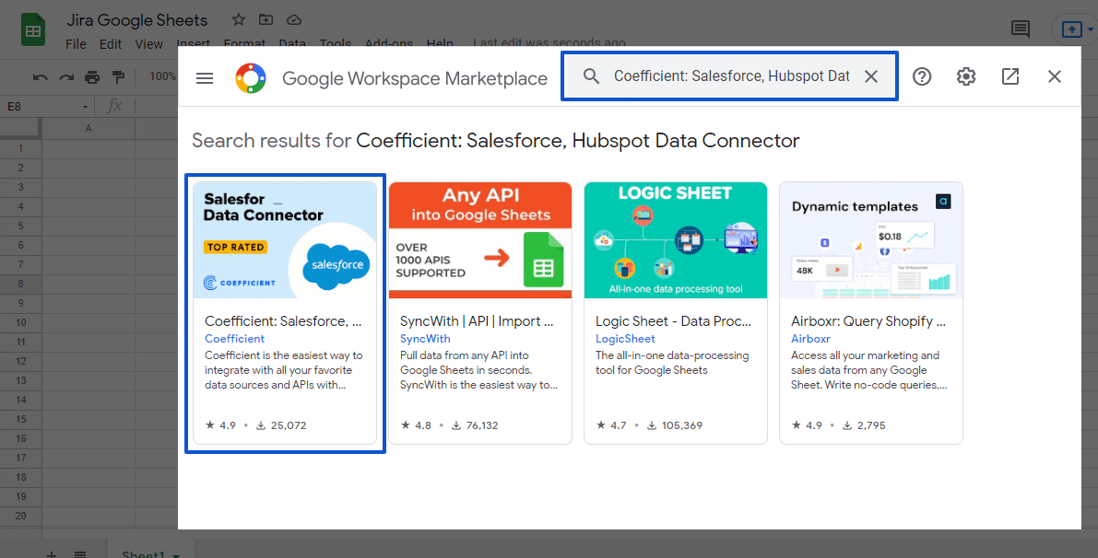
Task: Click the select-all corner cell
Action: (20, 128)
